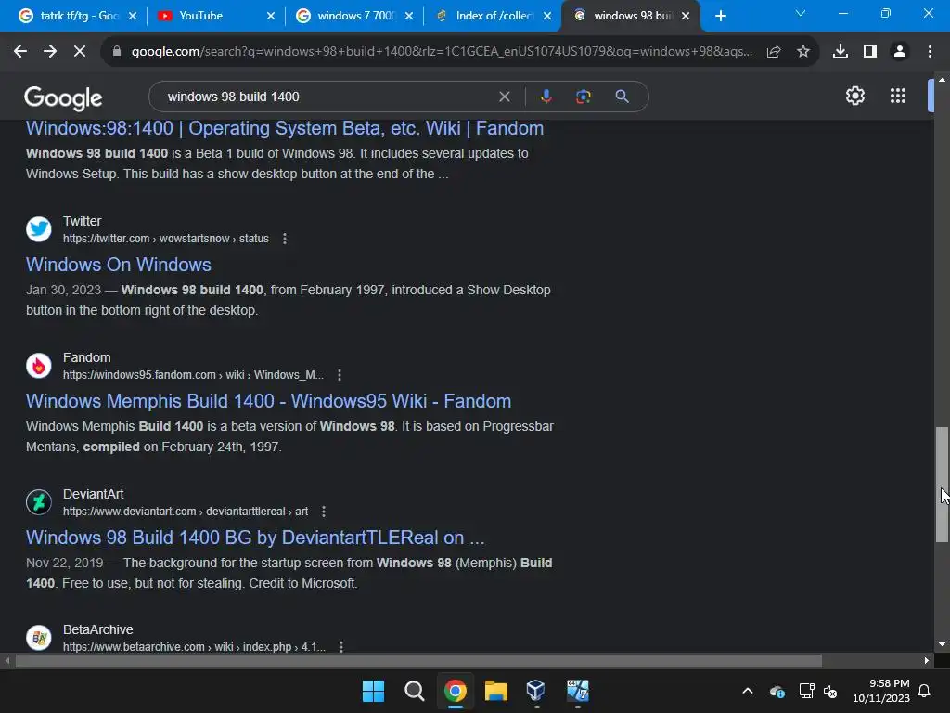Viewport: 950px width, 713px height.
Task: Click the twitter.com wowstartsnow URL
Action: tap(166, 239)
